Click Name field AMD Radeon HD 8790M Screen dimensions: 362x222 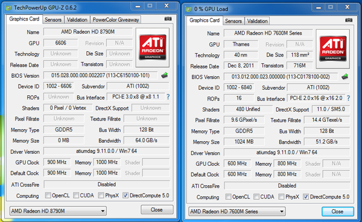point(88,32)
